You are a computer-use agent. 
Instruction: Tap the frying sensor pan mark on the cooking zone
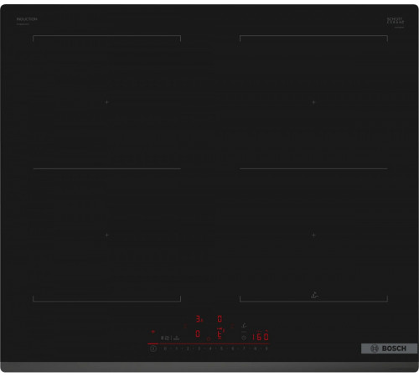(x=314, y=295)
